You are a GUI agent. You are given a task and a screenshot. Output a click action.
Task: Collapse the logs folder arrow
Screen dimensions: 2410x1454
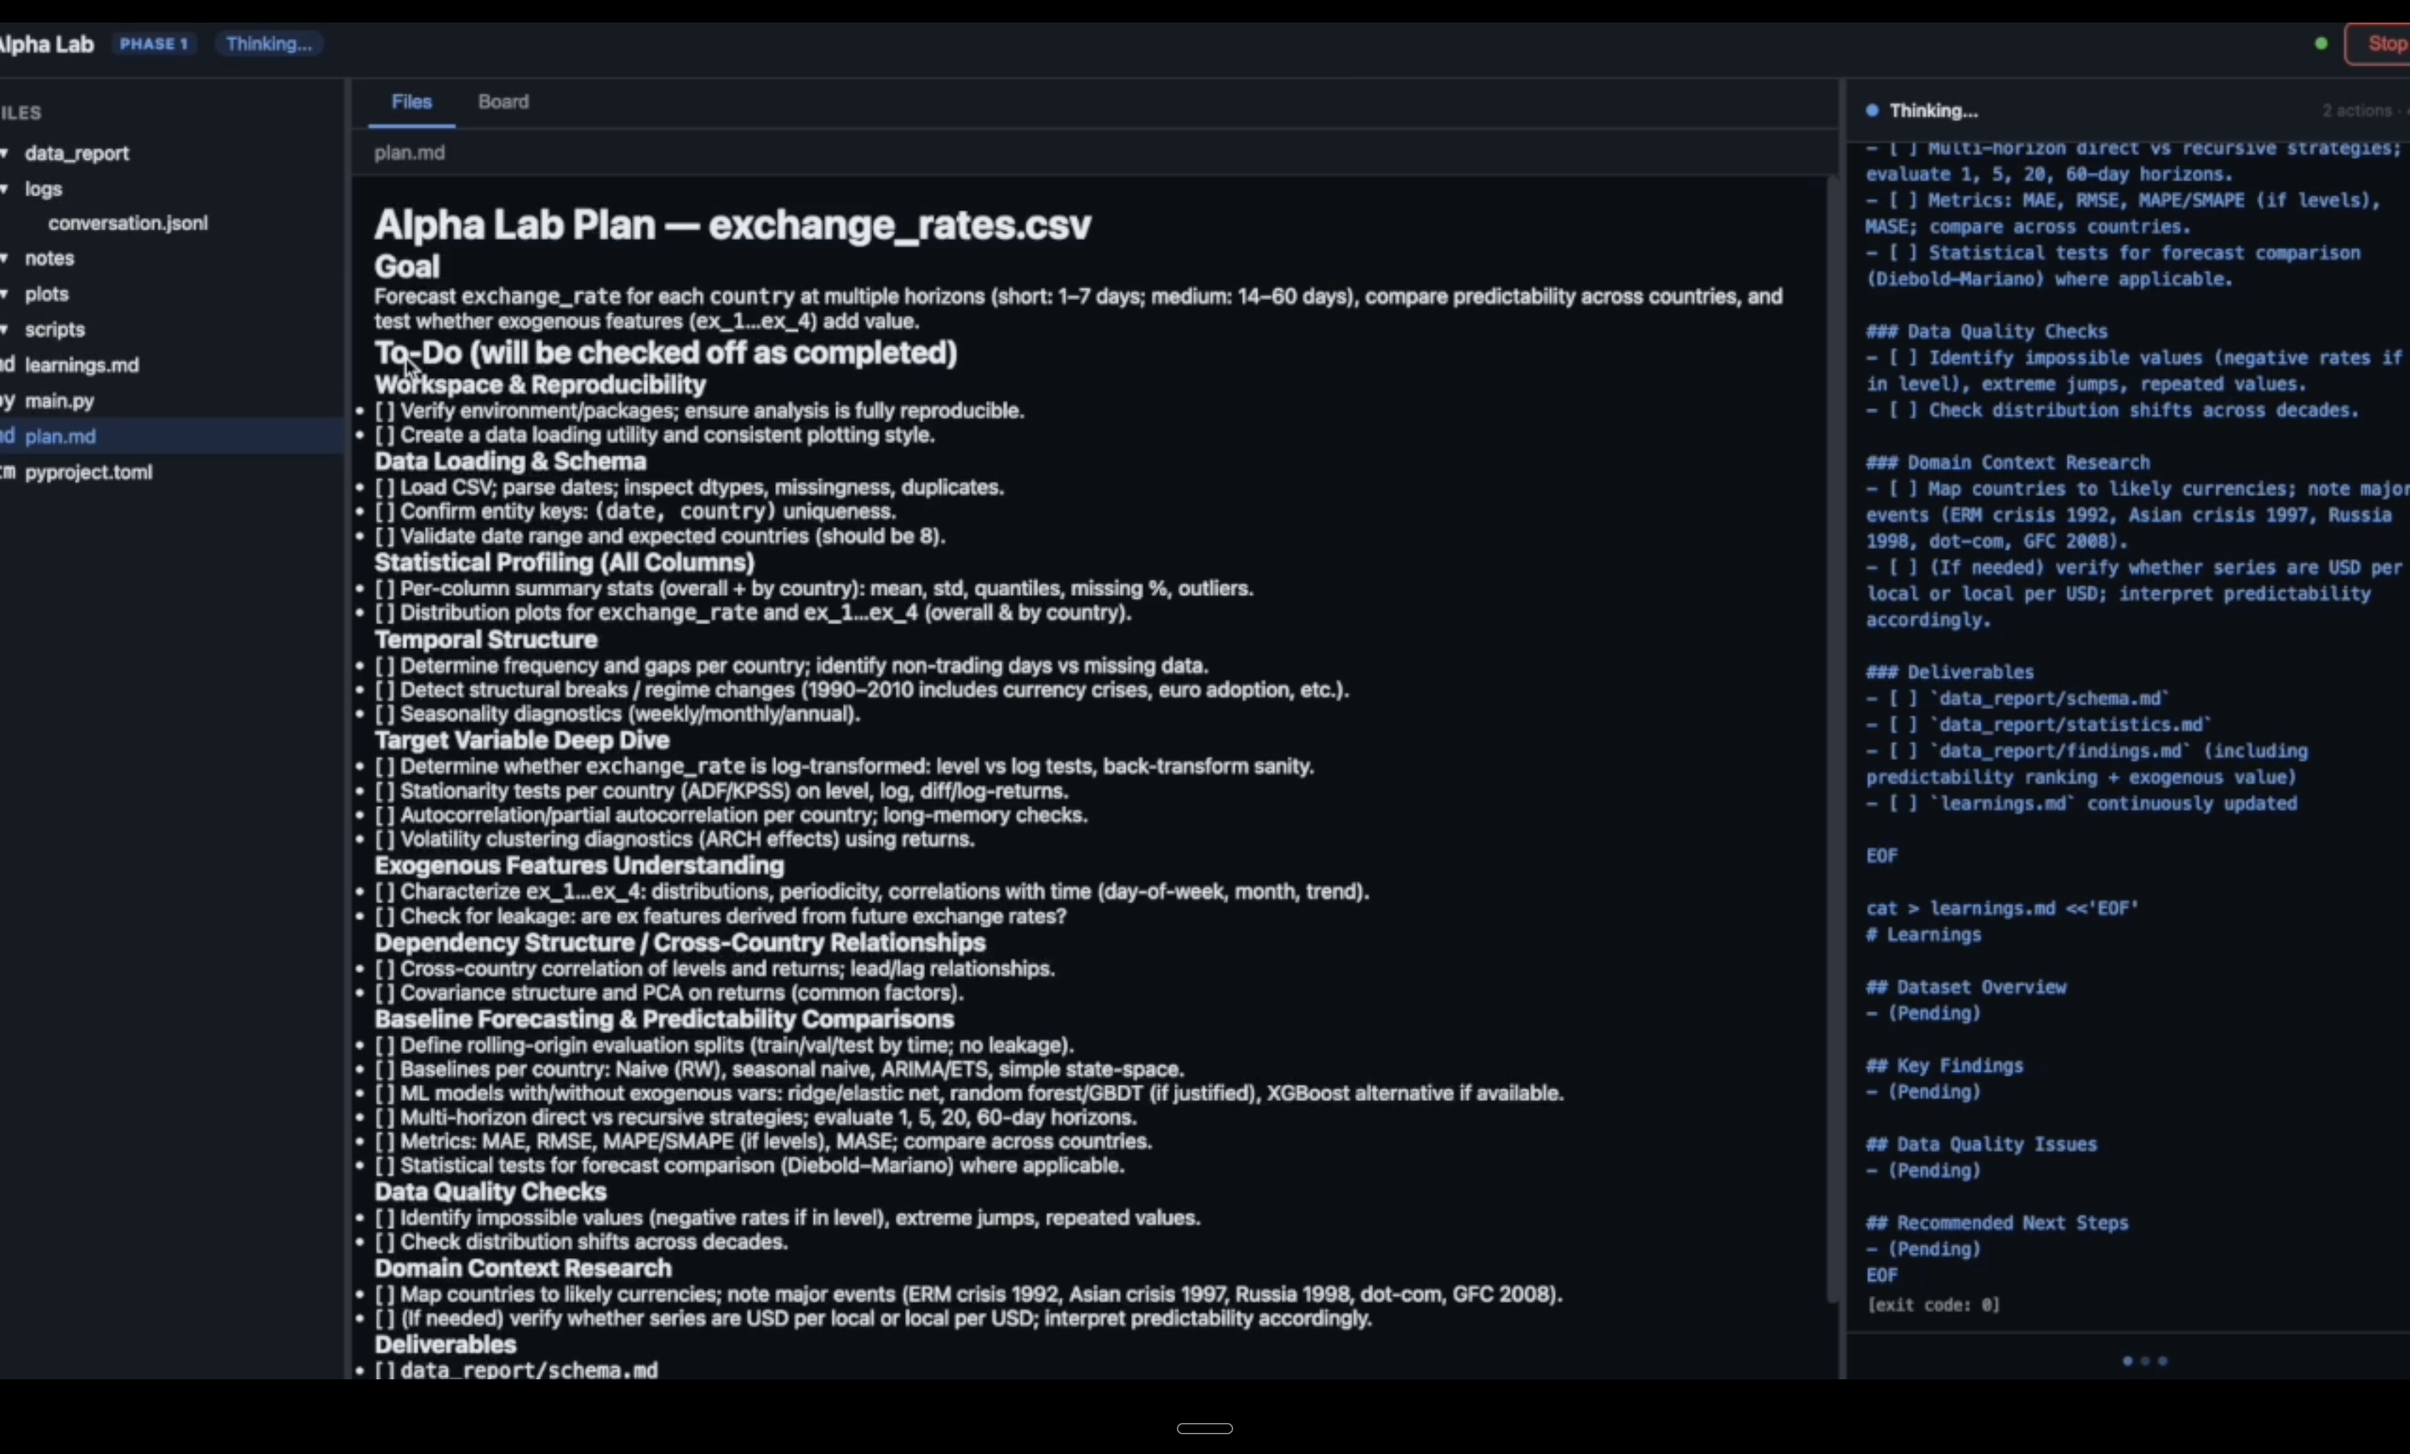[5, 189]
